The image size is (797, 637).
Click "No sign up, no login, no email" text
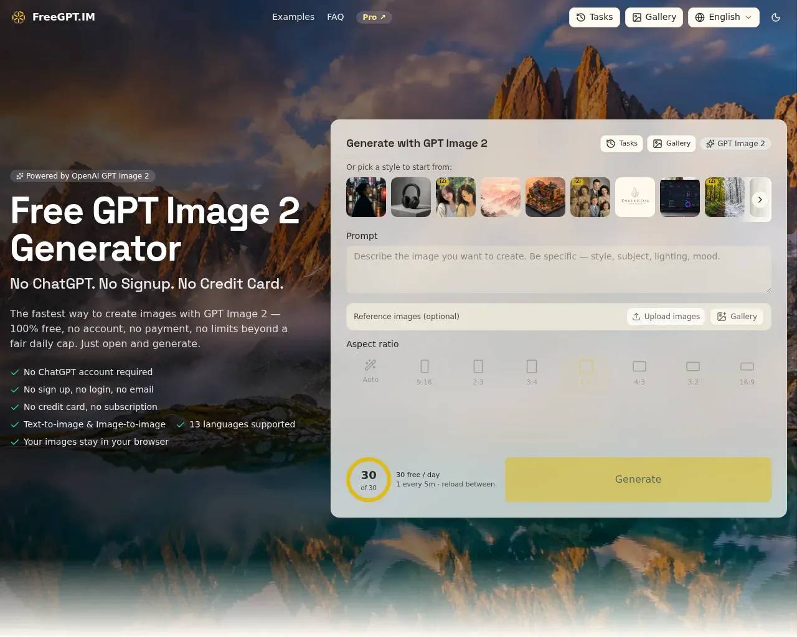point(88,389)
